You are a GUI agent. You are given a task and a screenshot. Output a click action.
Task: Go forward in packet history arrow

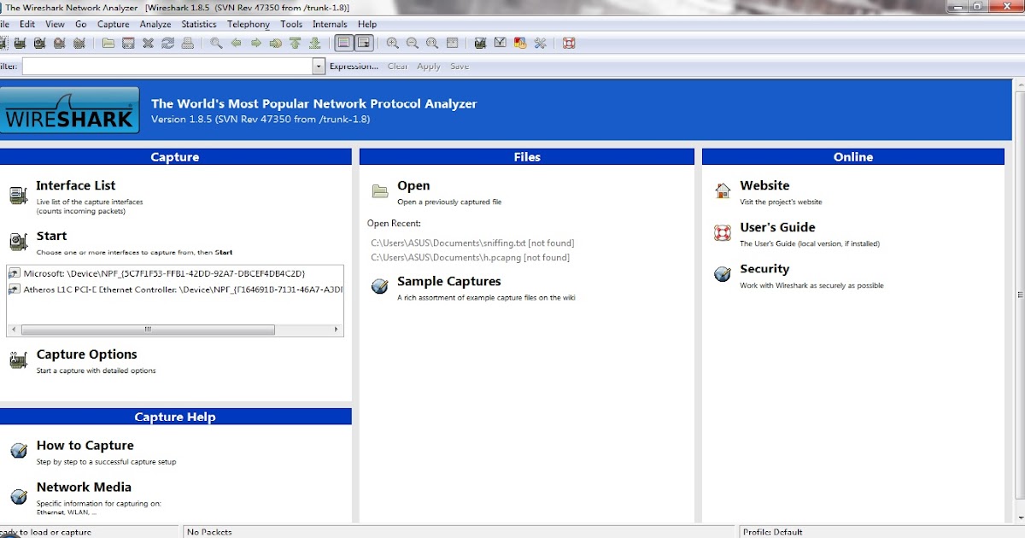[x=255, y=43]
